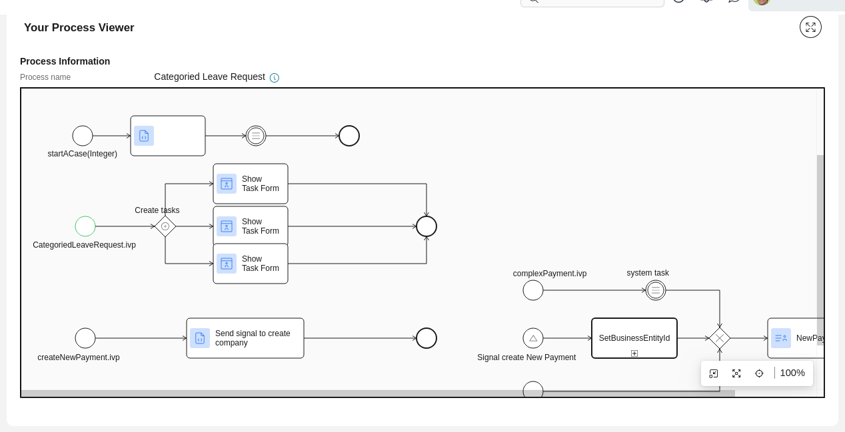Screen dimensions: 845x432
Task: Select the startACase(Integer) start event circle
Action: [83, 136]
